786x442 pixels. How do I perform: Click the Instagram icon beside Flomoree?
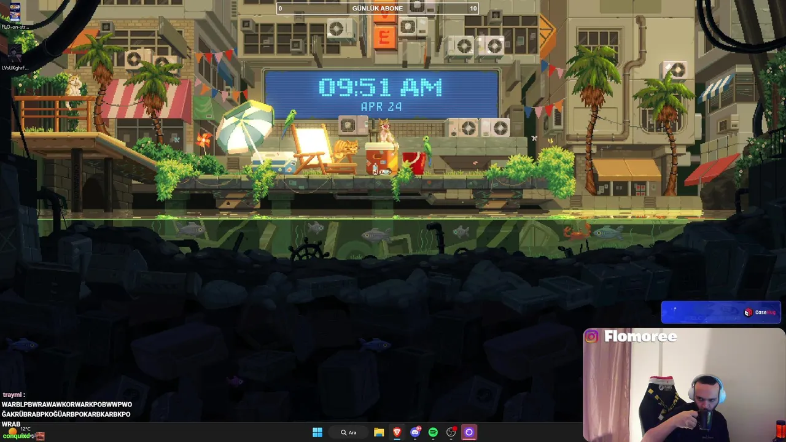click(x=591, y=336)
